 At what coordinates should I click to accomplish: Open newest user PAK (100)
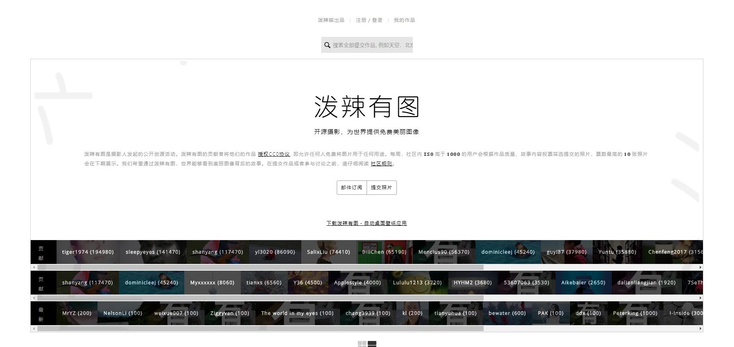(550, 313)
